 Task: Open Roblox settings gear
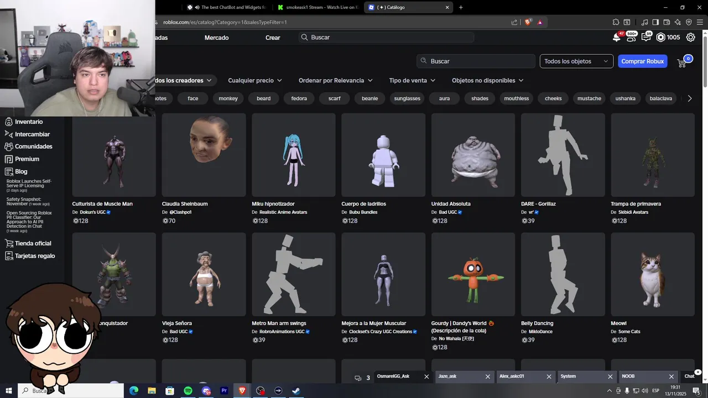pos(691,37)
